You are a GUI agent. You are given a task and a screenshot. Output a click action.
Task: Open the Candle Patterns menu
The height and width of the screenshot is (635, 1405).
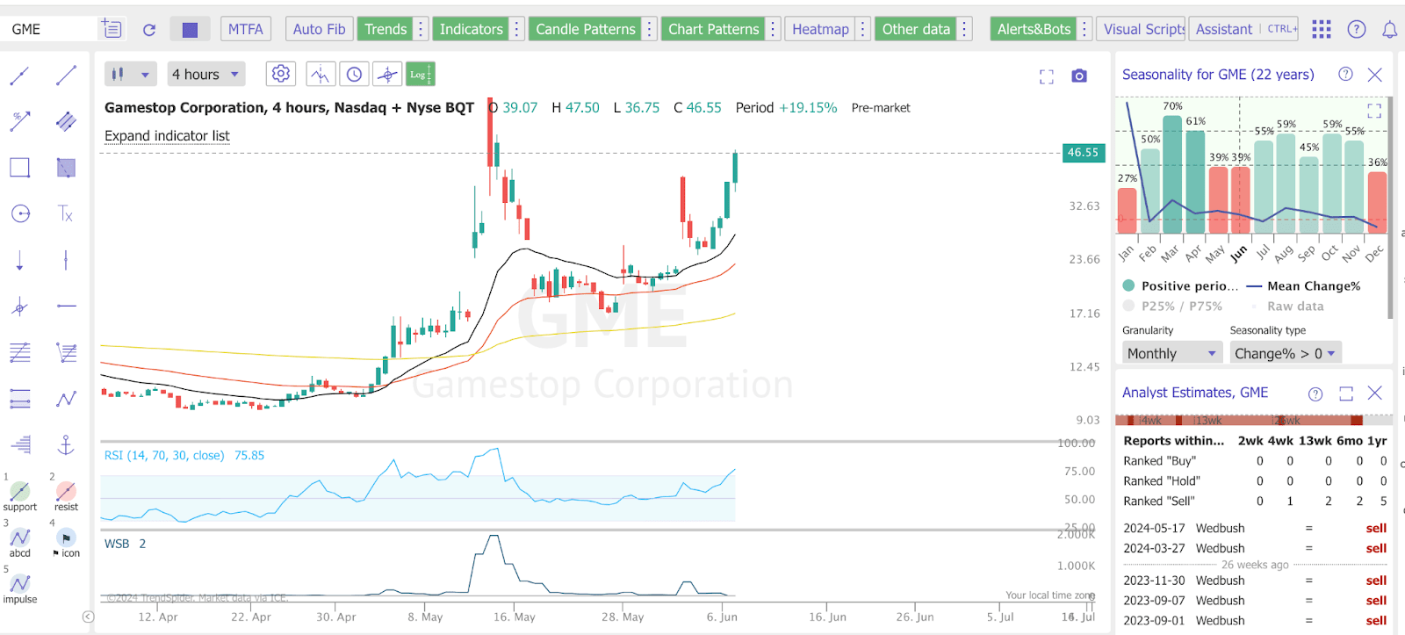tap(585, 29)
